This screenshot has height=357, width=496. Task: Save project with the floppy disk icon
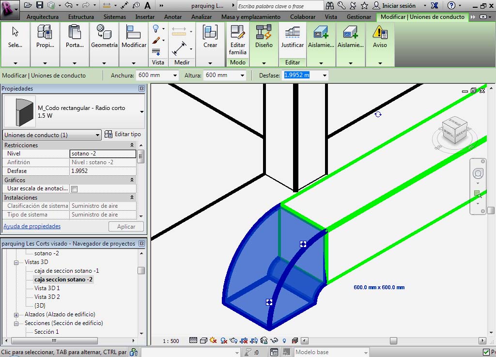click(40, 5)
